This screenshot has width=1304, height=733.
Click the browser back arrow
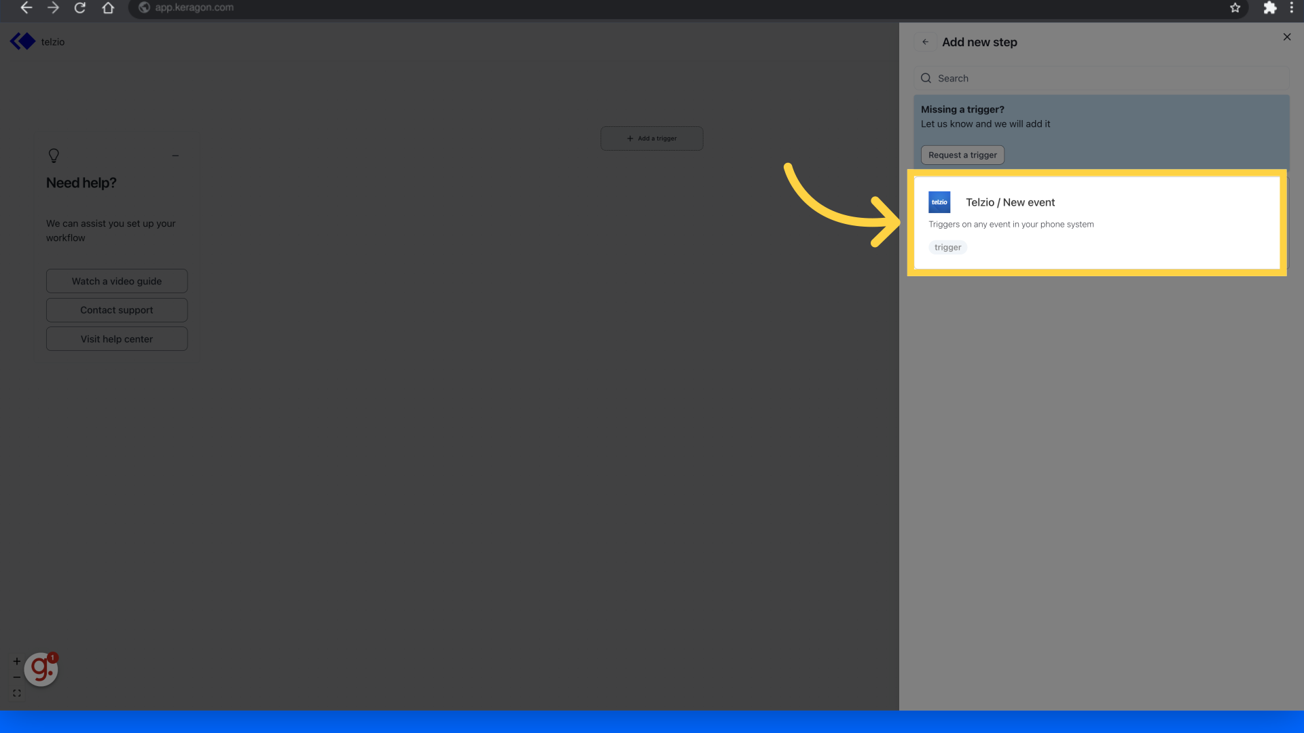(x=26, y=7)
